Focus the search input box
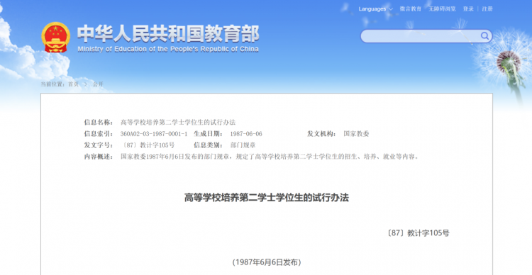The width and height of the screenshot is (532, 275). point(421,36)
